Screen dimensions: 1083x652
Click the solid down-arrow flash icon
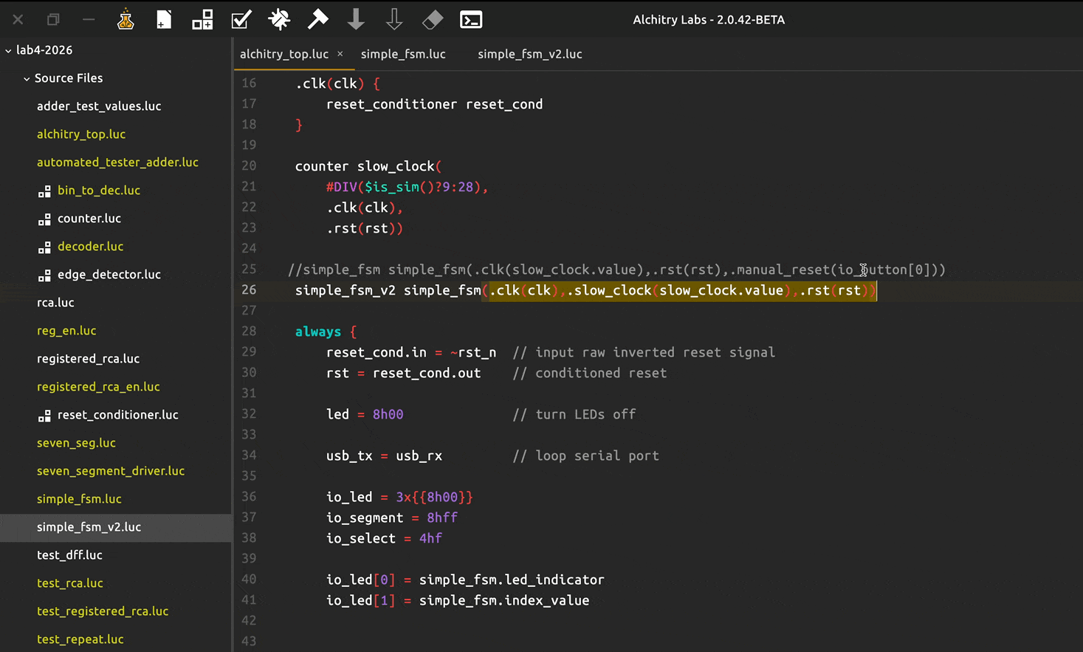(x=356, y=20)
